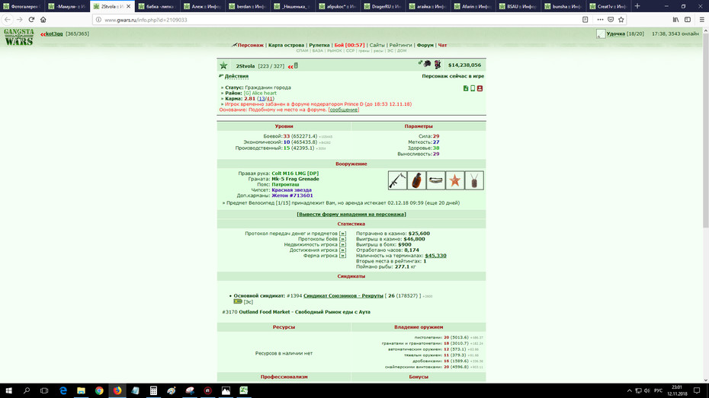
Task: Click the Red Star chipset thumbnail
Action: point(455,180)
